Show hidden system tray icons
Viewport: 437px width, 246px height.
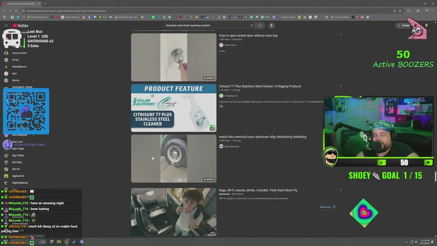coord(406,242)
